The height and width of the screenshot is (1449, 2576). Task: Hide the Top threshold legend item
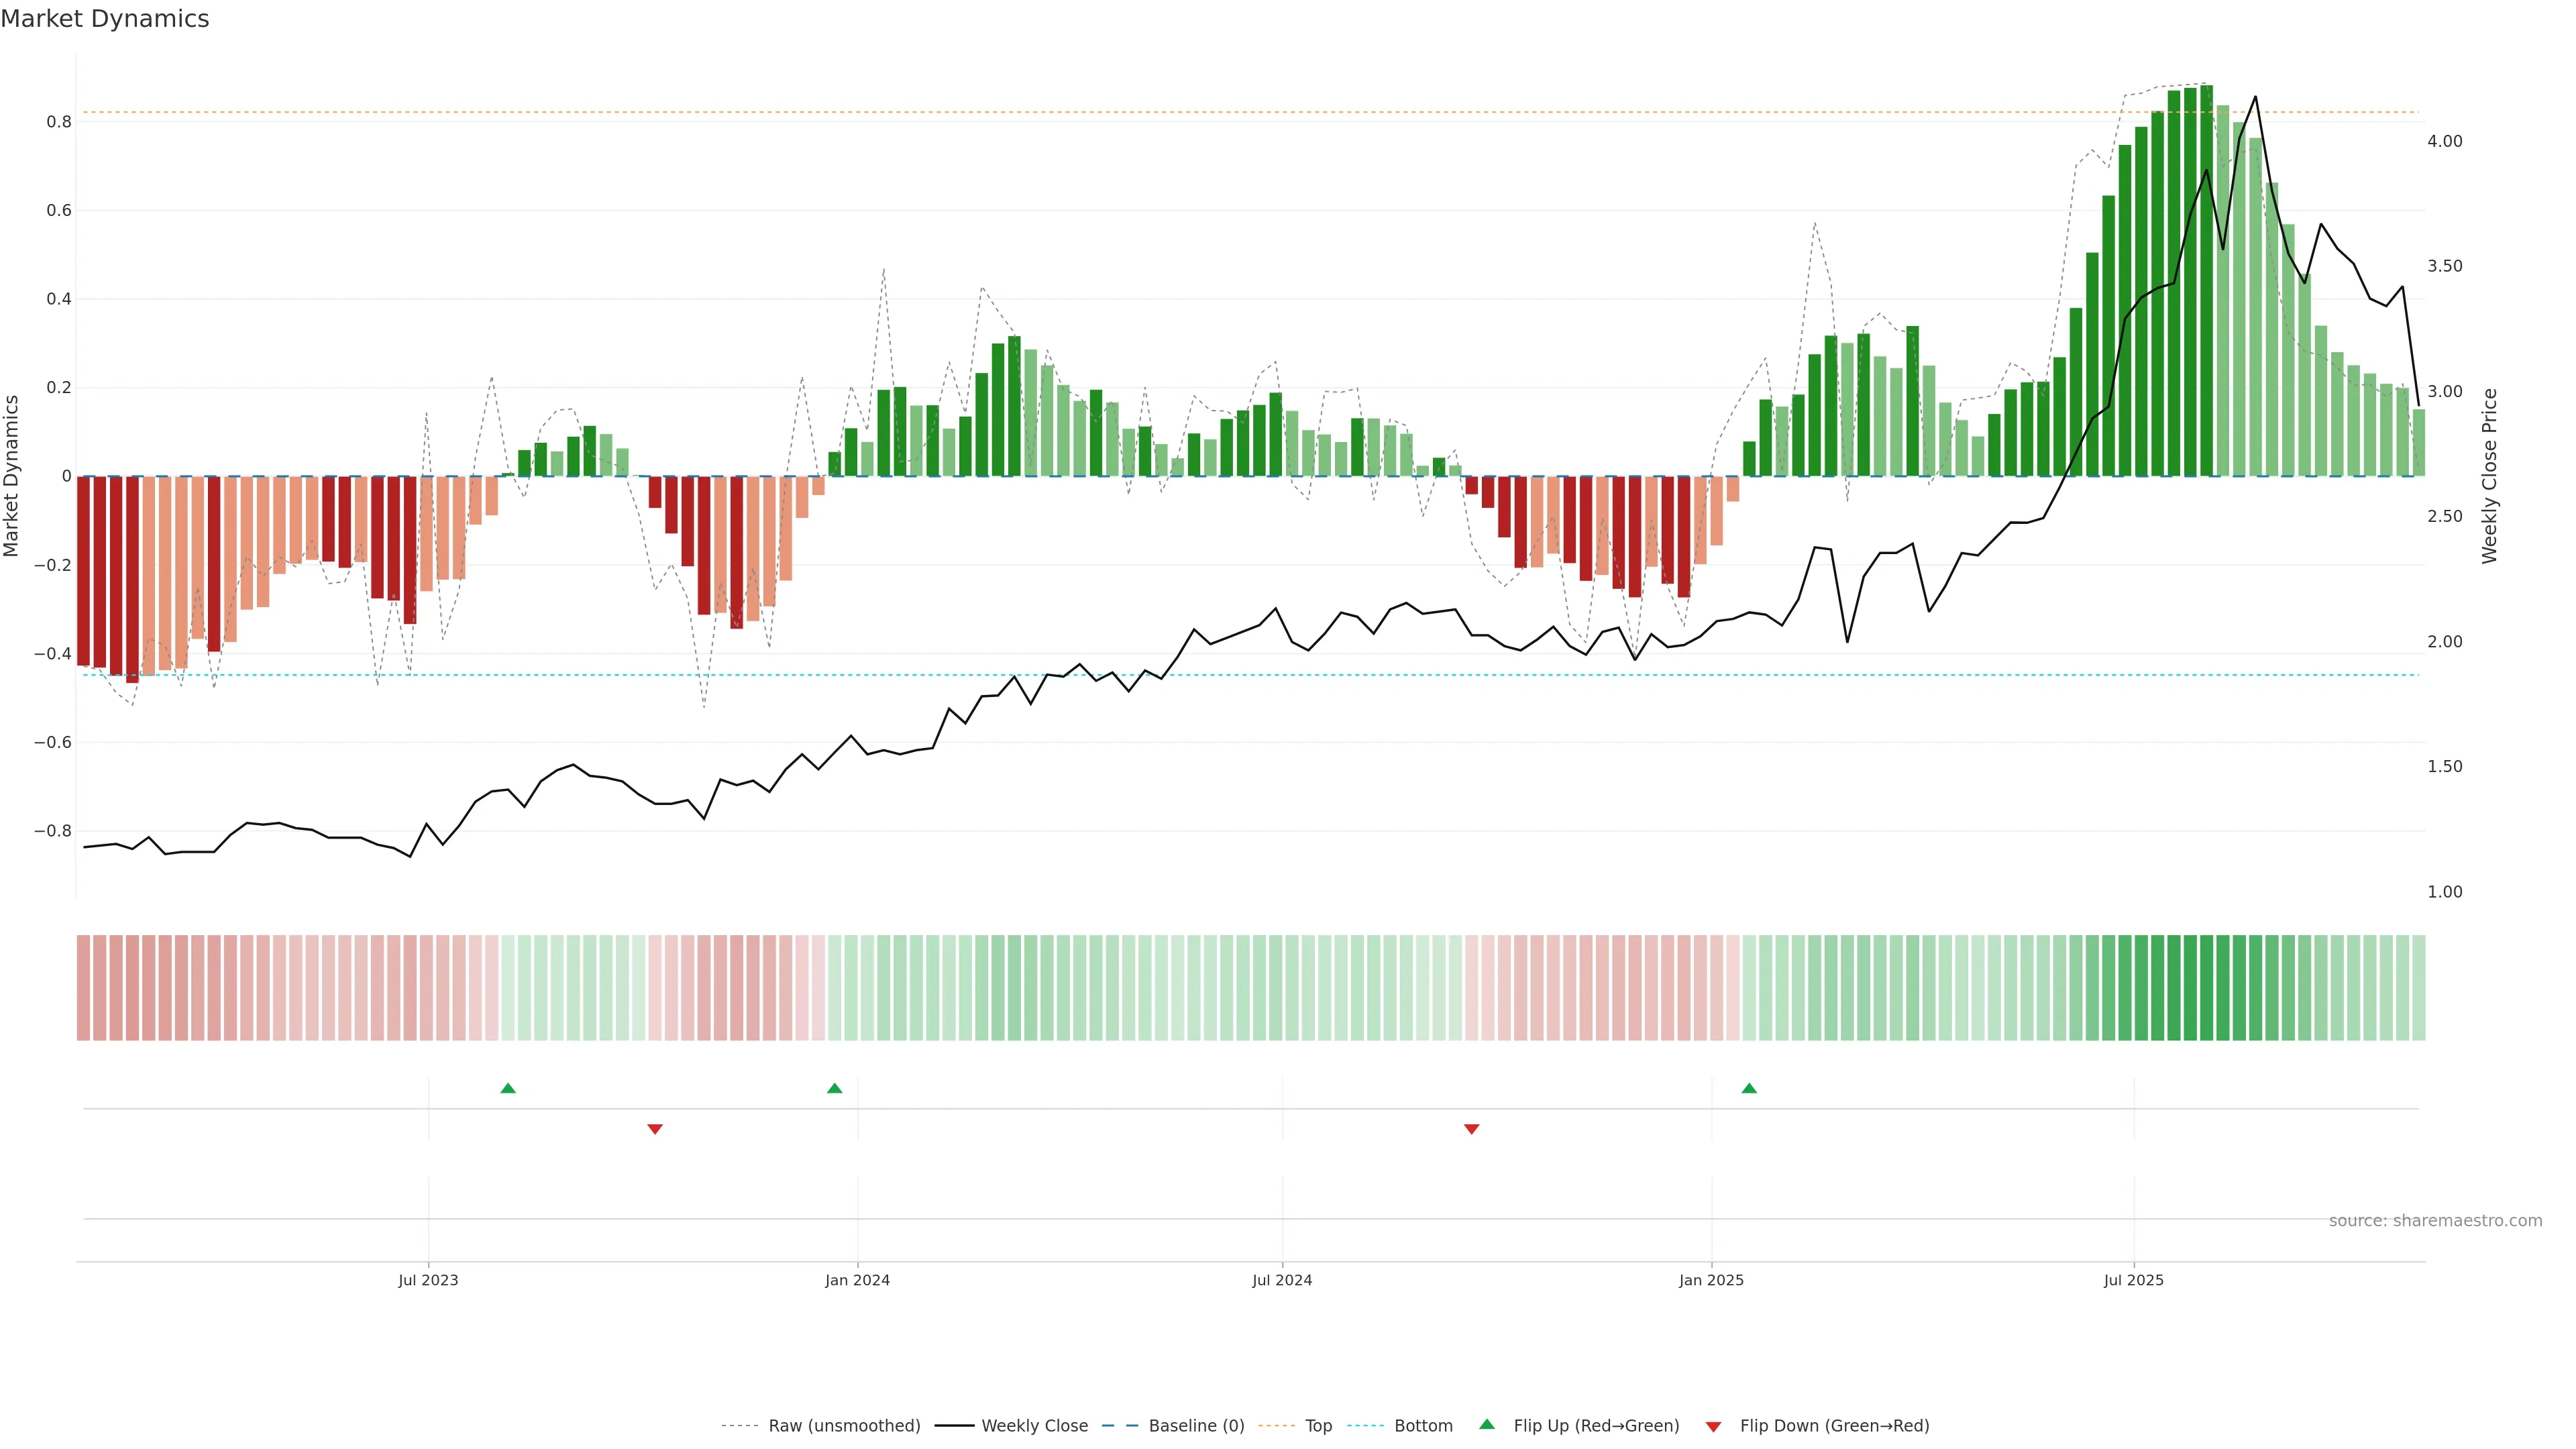(x=1318, y=1426)
